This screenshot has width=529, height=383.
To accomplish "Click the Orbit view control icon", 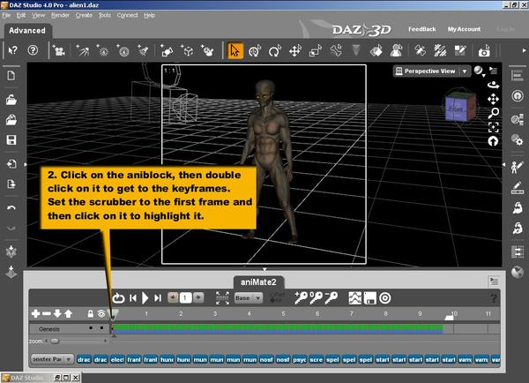I will pos(493,85).
